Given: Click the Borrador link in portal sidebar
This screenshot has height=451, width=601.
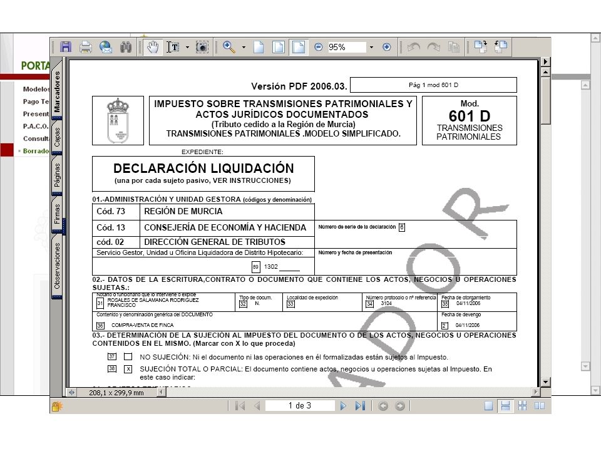Looking at the screenshot, I should [36, 151].
